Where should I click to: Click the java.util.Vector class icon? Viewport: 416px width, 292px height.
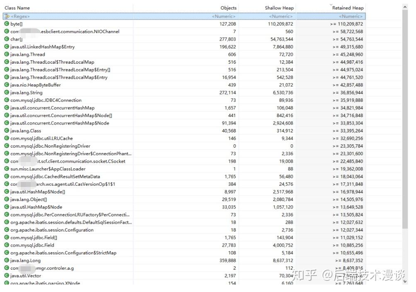pyautogui.click(x=7, y=275)
